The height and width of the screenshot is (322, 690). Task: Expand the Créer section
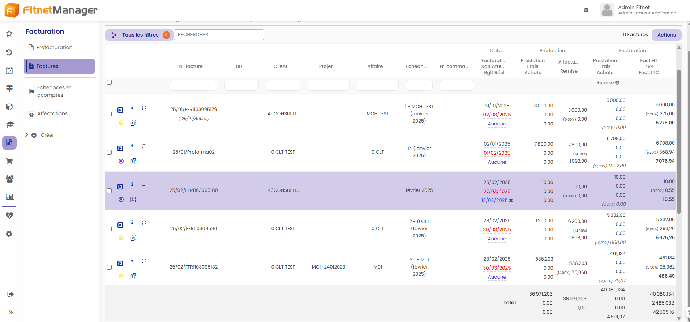pos(27,135)
